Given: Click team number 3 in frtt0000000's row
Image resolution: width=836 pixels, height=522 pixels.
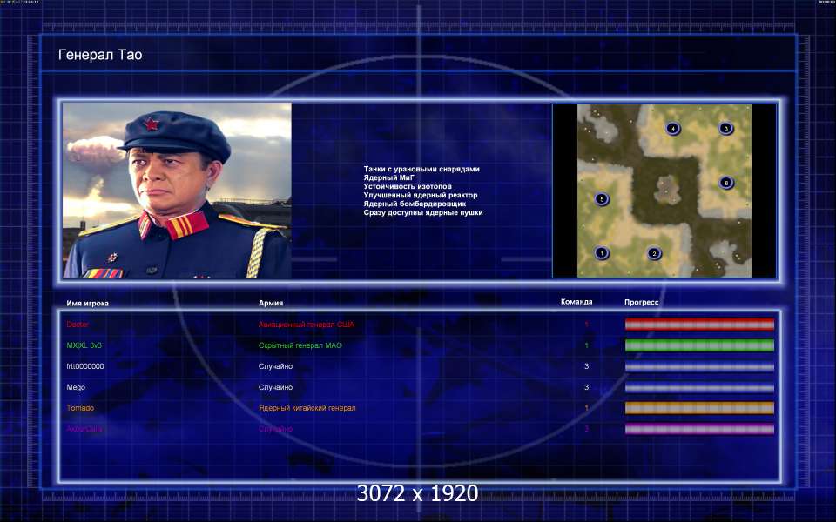Looking at the screenshot, I should click(586, 366).
